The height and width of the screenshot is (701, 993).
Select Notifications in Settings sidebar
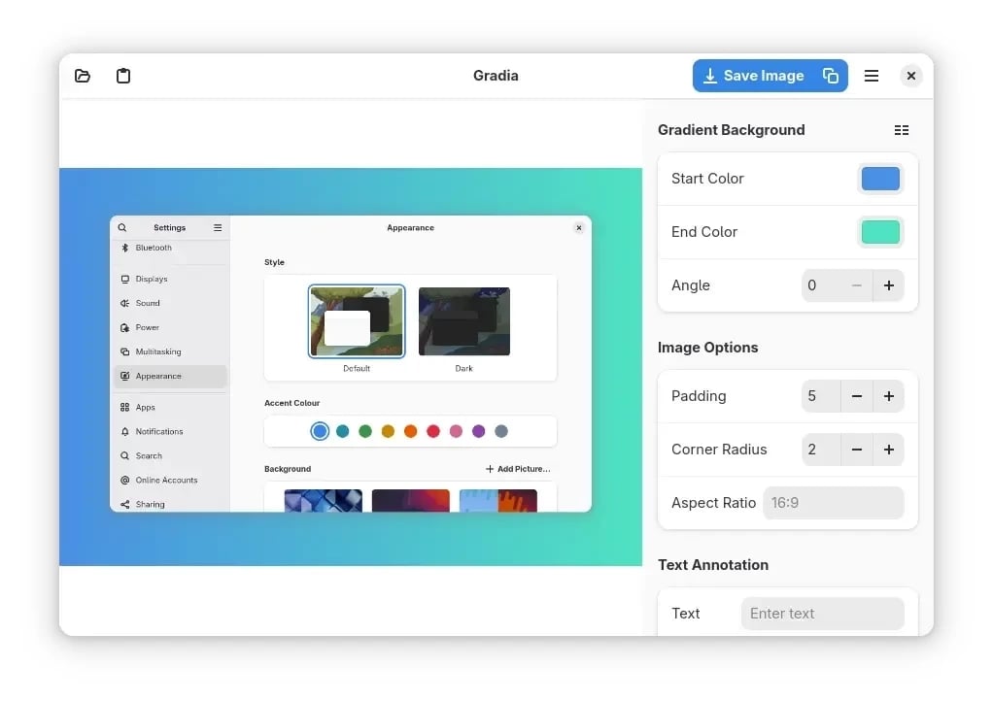pos(170,431)
